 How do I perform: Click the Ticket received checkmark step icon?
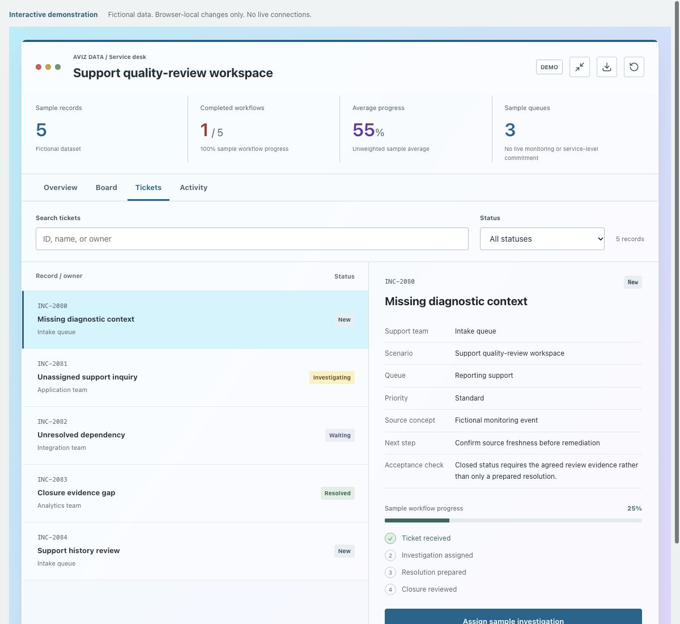pyautogui.click(x=390, y=538)
